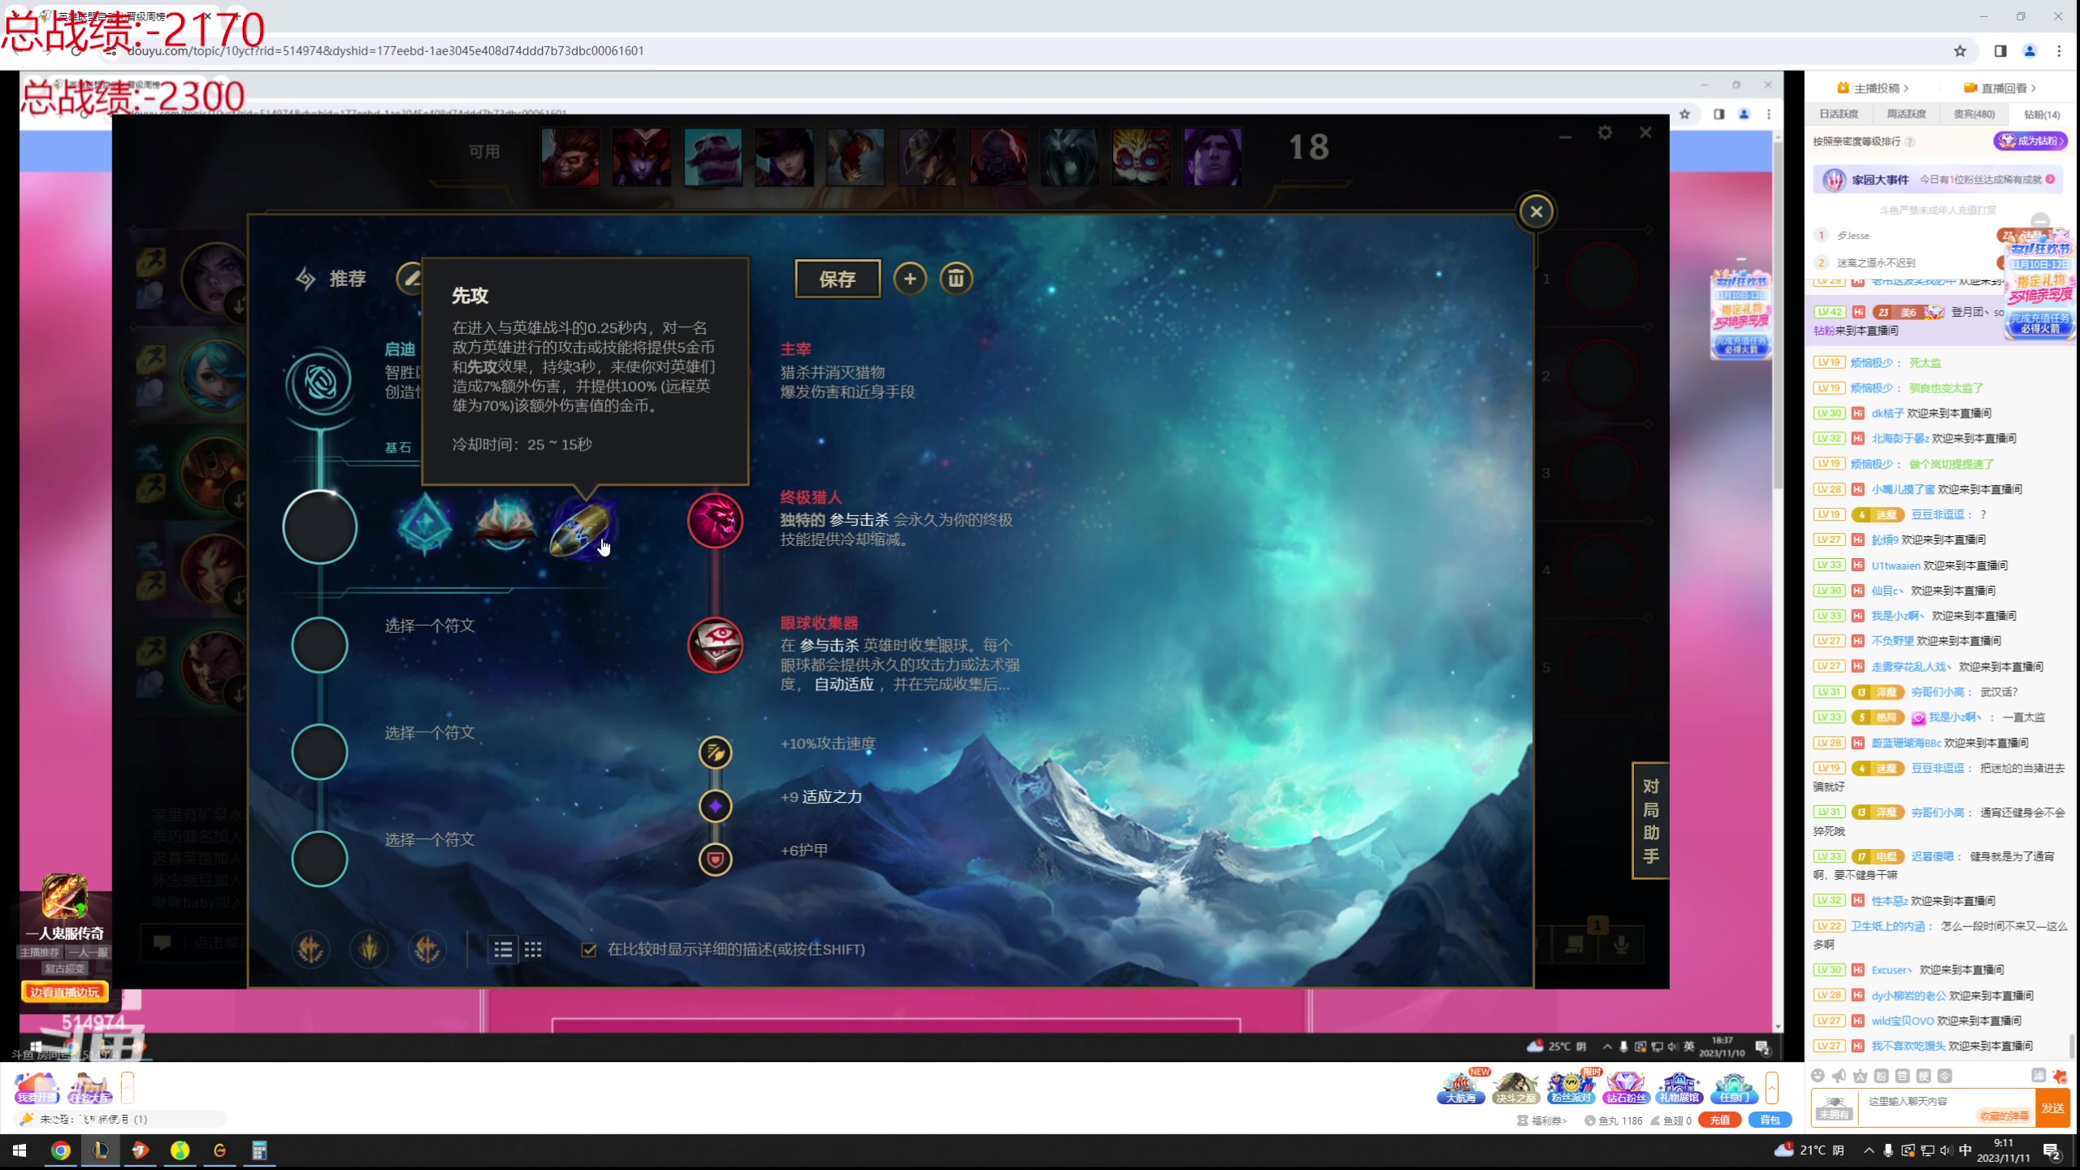Open the 贵宾(480) tab
This screenshot has width=2080, height=1170.
1974,114
